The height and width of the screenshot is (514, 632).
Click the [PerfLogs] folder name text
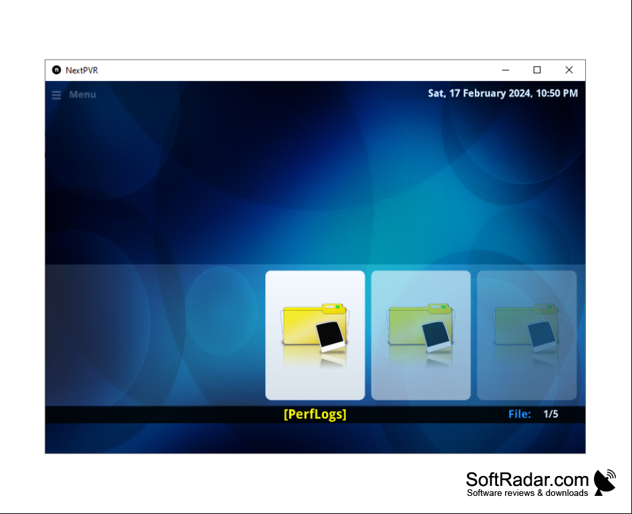(315, 414)
